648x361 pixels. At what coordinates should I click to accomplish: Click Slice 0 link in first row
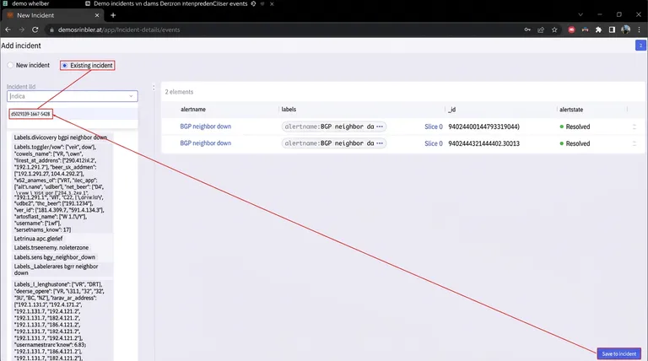[x=434, y=127]
